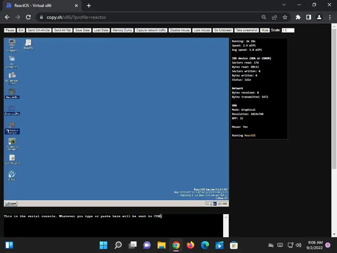Open My Network Places desktop icon
Screen dimensions: 337x253
(12, 78)
